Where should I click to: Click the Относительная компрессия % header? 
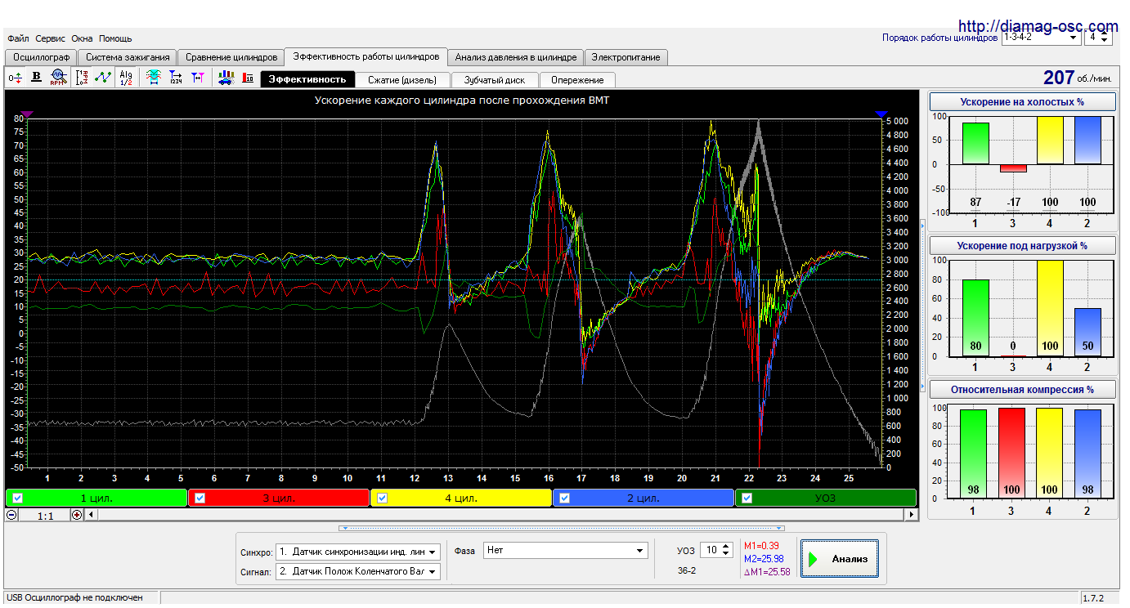click(x=1023, y=390)
